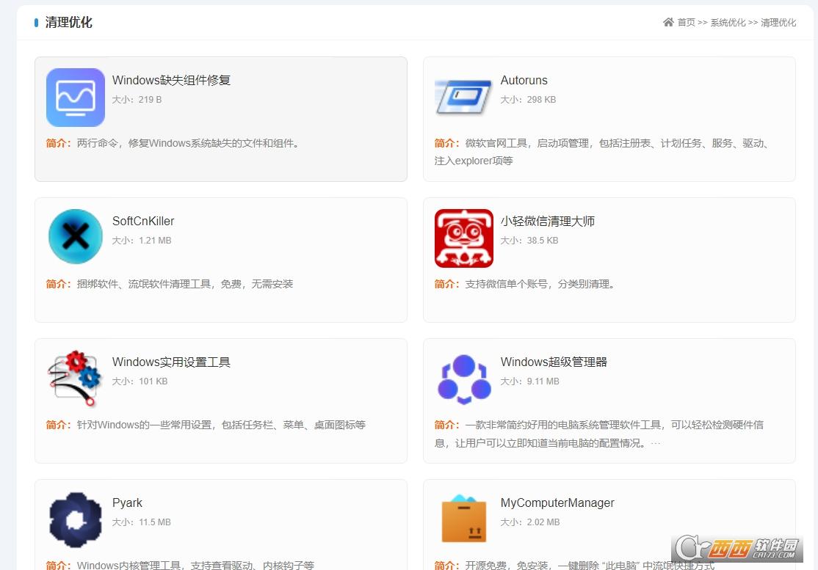The height and width of the screenshot is (570, 818).
Task: Click the size text 38.5 KB
Action: (x=542, y=240)
